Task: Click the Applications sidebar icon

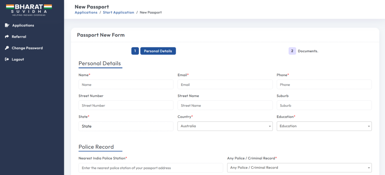Action: click(7, 25)
